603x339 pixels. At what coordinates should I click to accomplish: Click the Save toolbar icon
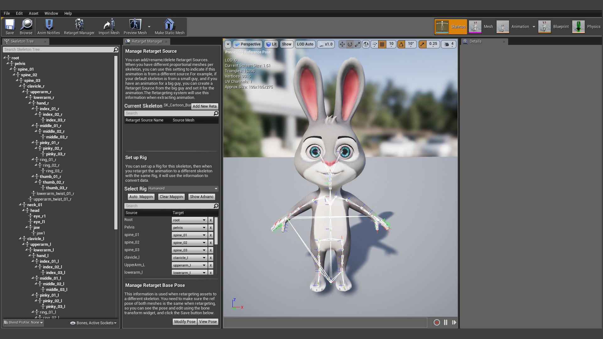point(10,26)
